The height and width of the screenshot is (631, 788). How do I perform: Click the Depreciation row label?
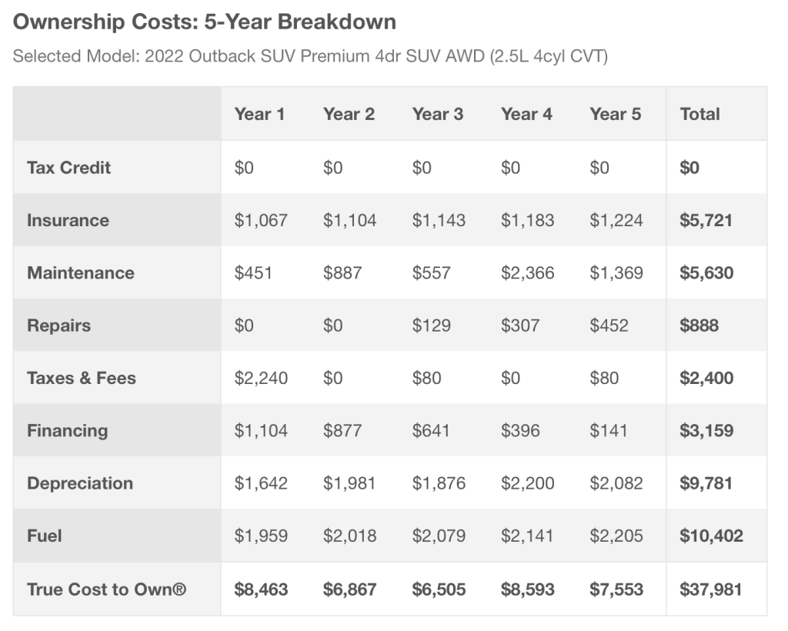[x=80, y=483]
